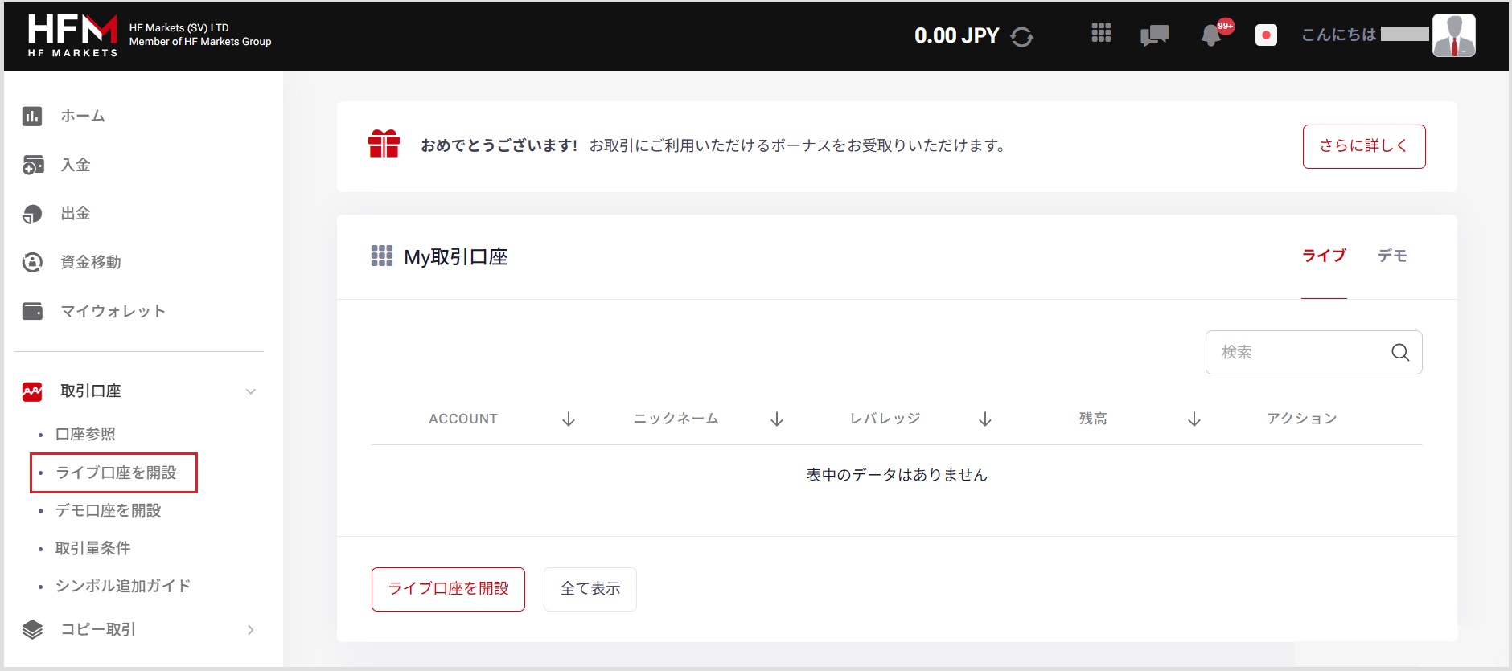Click the さらに詳しく button
Screen dimensions: 1512x671
point(1363,146)
